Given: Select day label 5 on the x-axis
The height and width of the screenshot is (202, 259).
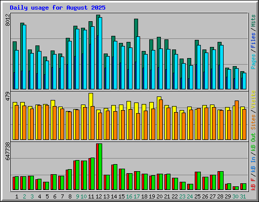Looking at the screenshot, I should [x=47, y=196].
